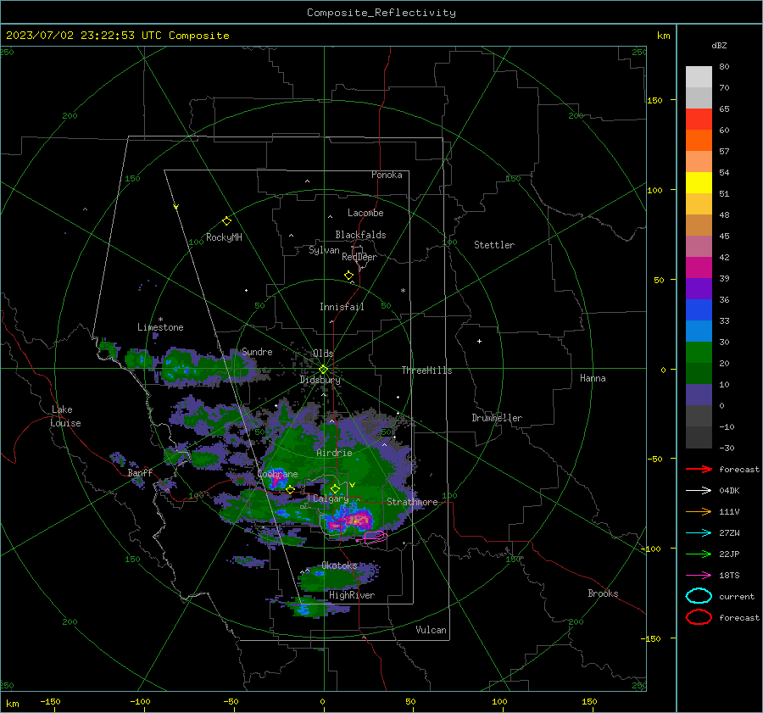Click the Drumheller city label
The image size is (763, 713).
point(497,418)
